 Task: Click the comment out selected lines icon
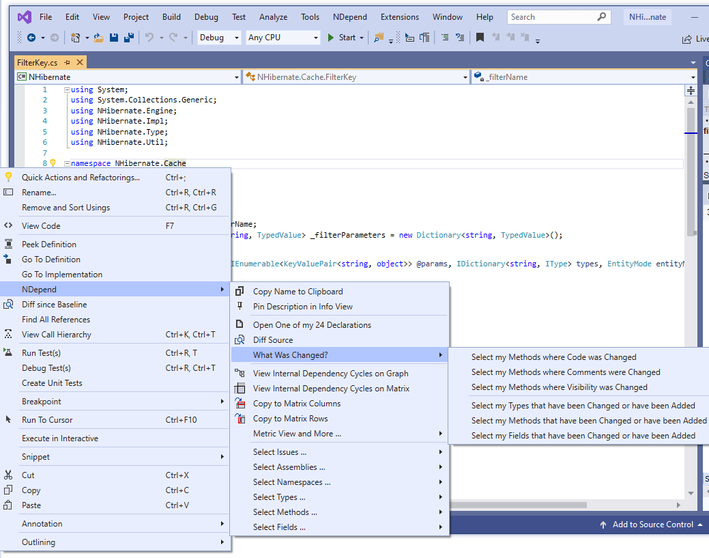(x=445, y=38)
